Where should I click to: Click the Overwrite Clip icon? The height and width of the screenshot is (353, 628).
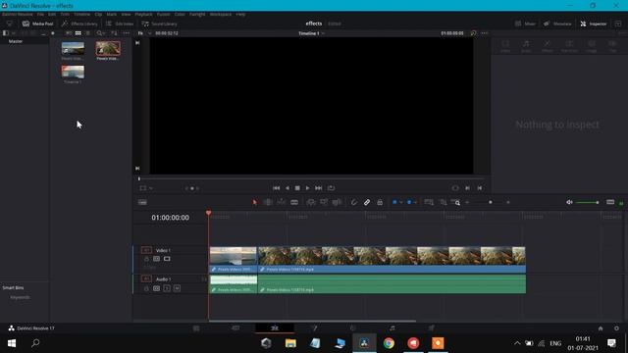point(324,203)
